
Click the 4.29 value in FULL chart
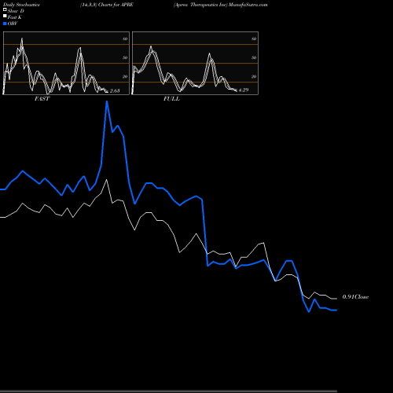pyautogui.click(x=244, y=90)
